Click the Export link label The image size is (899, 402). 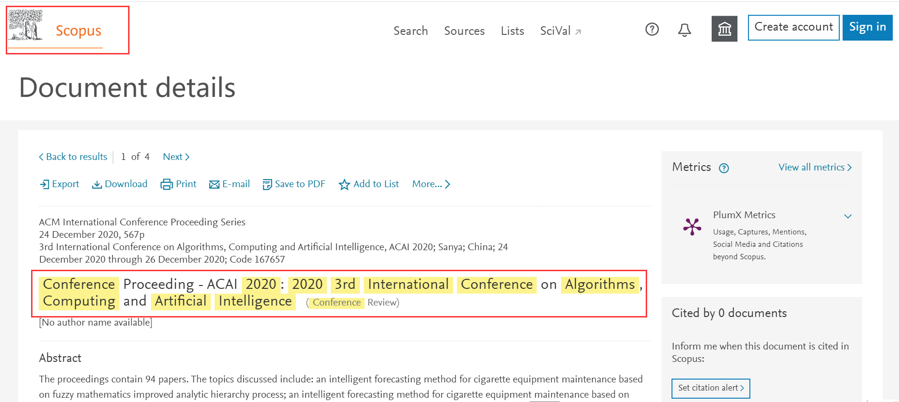(65, 184)
